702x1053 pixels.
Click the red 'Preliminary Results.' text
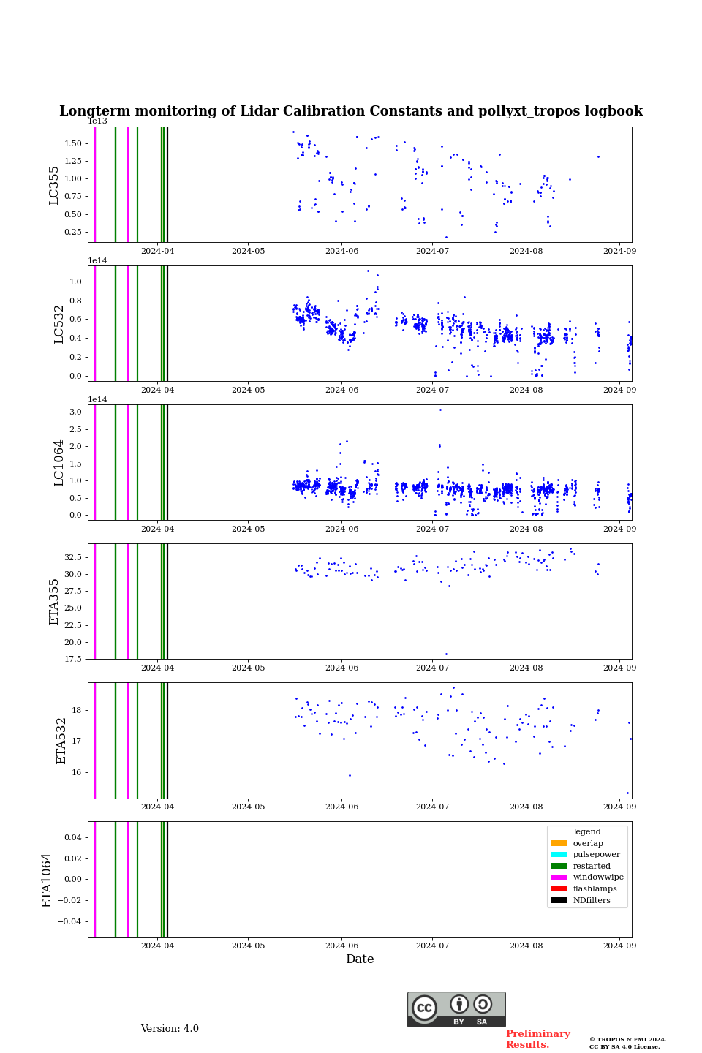tap(537, 1039)
